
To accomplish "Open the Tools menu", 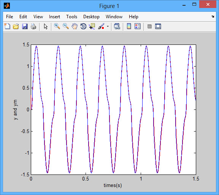I will point(71,17).
